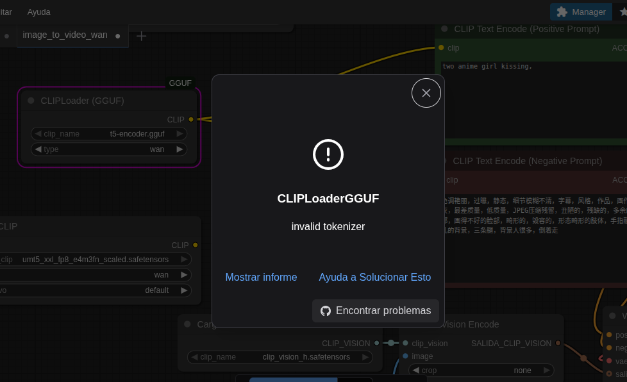627x382 pixels.
Task: Click the clip_vision input port
Action: 405,343
